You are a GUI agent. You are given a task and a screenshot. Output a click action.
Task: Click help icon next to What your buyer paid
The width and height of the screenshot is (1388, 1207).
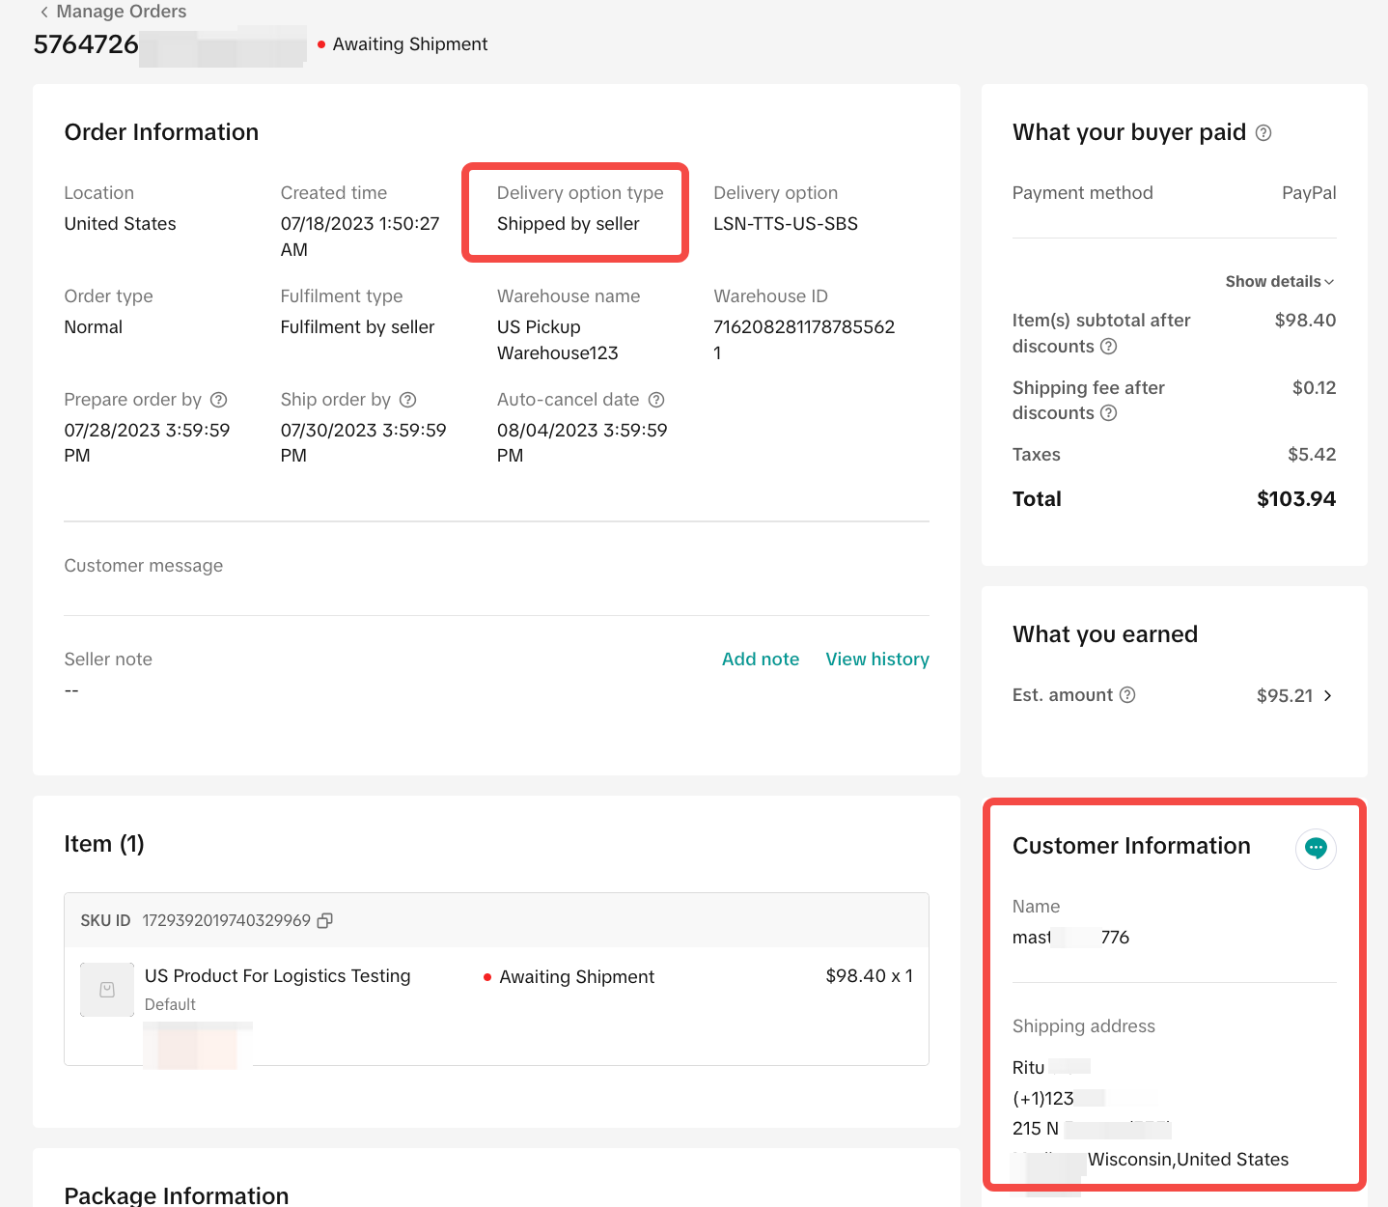pyautogui.click(x=1263, y=133)
